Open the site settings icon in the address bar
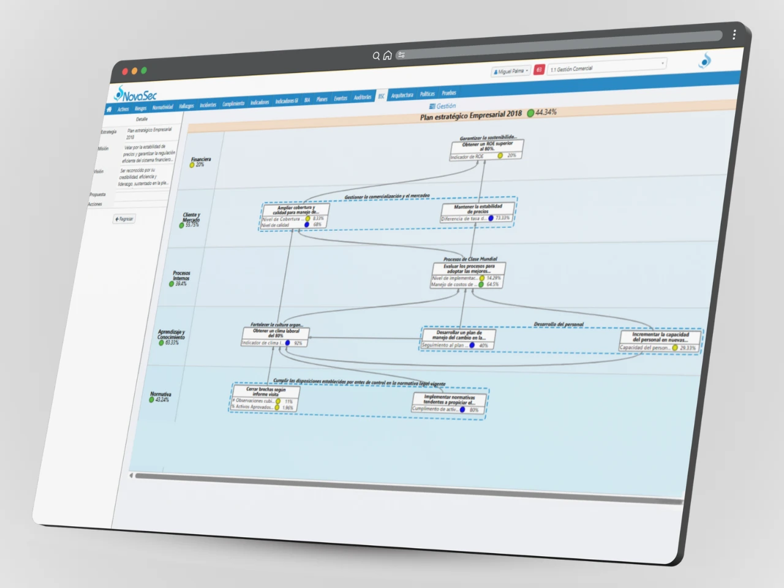Viewport: 784px width, 588px height. [x=401, y=55]
